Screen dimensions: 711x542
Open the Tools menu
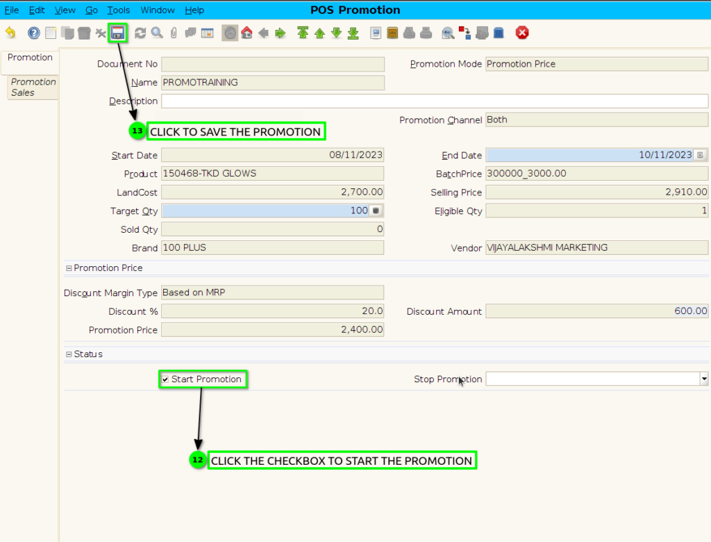coord(118,10)
